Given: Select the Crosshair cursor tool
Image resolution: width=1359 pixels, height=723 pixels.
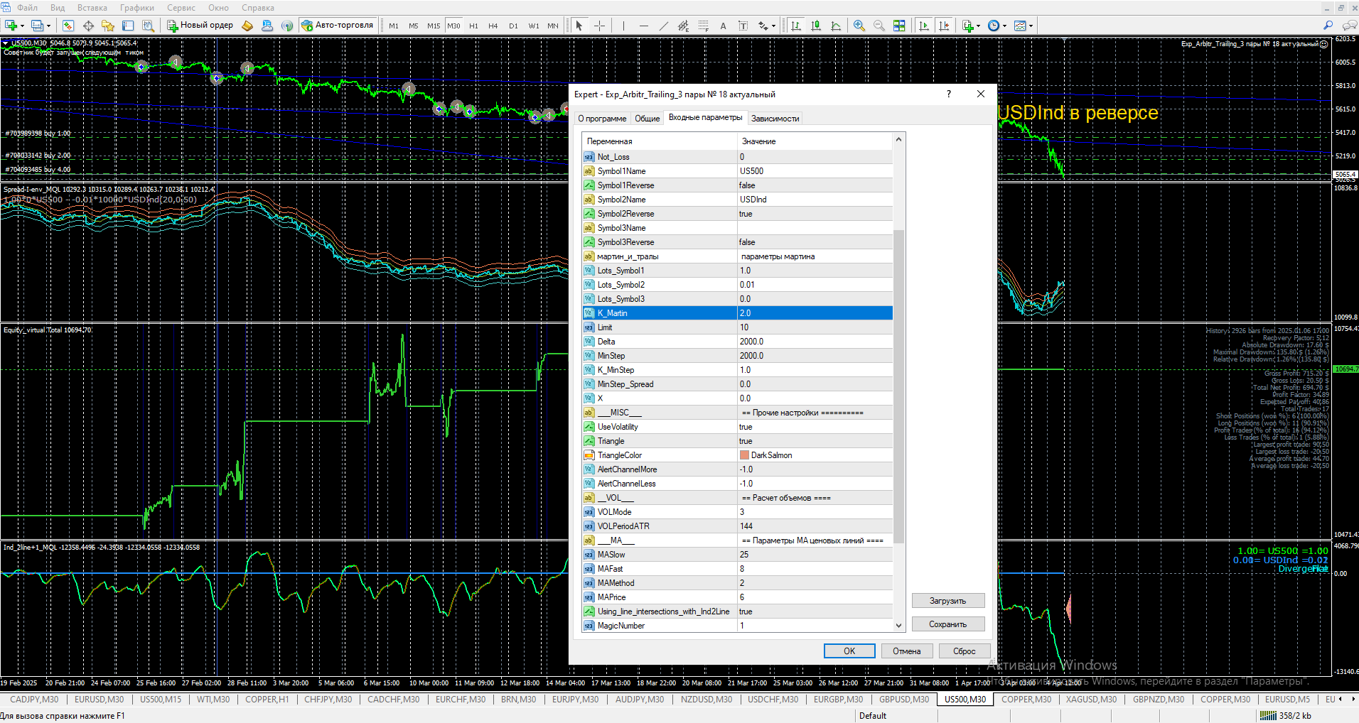Looking at the screenshot, I should pyautogui.click(x=599, y=26).
